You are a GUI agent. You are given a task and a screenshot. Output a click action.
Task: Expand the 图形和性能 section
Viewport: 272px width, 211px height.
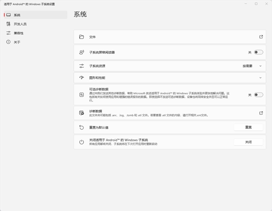(x=261, y=78)
